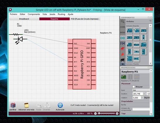Open the Vista menu
The height and width of the screenshot is (123, 160).
point(45,14)
